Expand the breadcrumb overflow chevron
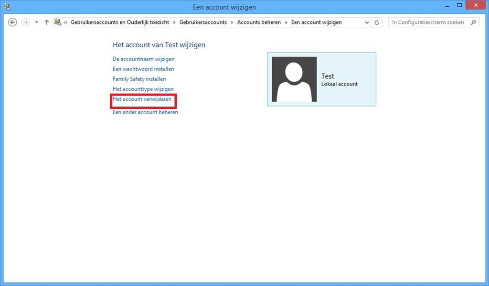Viewport: 489px width, 286px height. click(66, 22)
